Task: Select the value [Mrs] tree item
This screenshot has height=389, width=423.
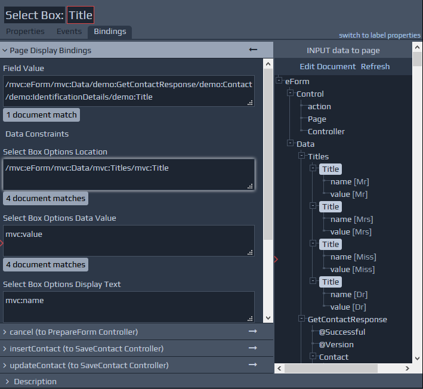Action: 351,231
